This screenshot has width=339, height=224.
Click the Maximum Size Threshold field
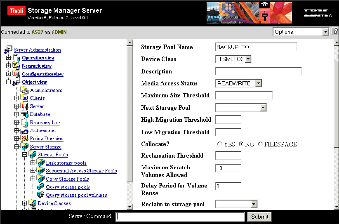pyautogui.click(x=244, y=95)
